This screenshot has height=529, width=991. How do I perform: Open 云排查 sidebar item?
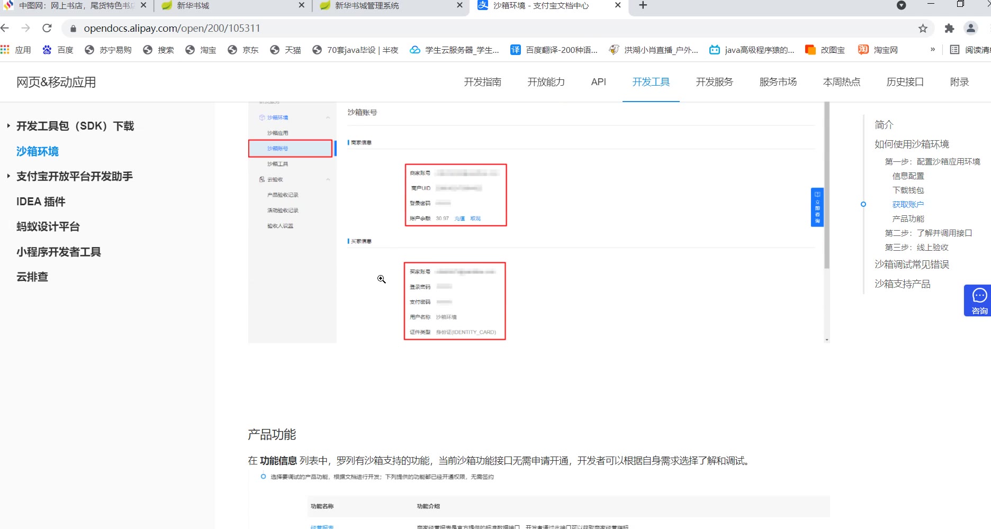tap(32, 277)
